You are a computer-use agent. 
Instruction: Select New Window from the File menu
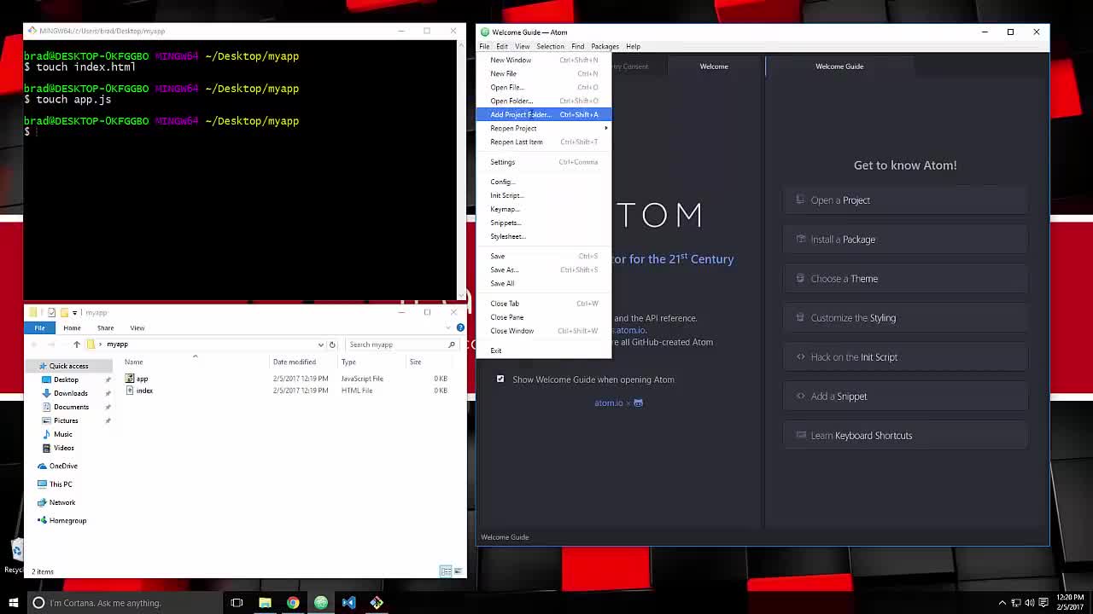(x=544, y=60)
